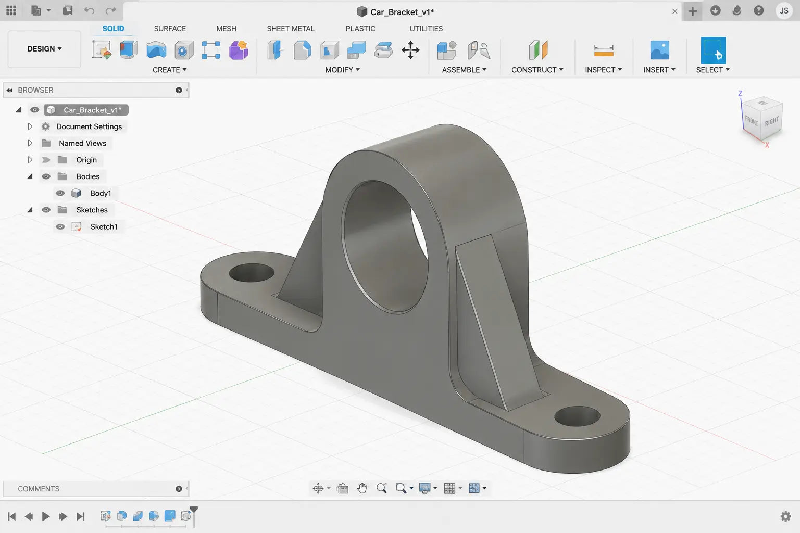Select the New Component assemble icon
800x533 pixels.
tap(447, 50)
